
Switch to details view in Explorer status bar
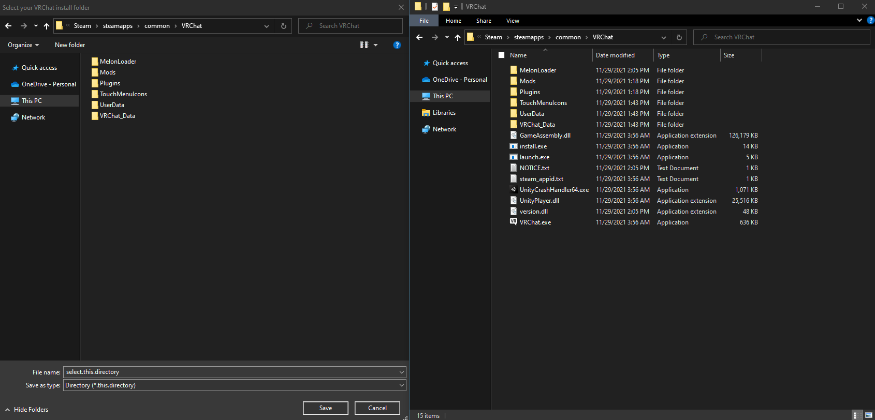tap(857, 415)
